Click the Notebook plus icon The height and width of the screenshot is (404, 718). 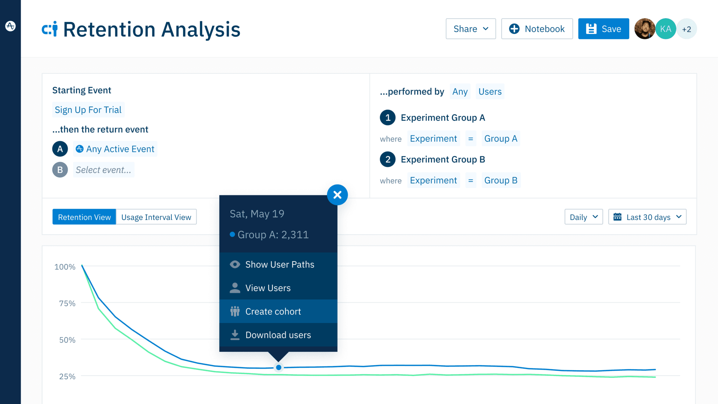[x=514, y=29]
